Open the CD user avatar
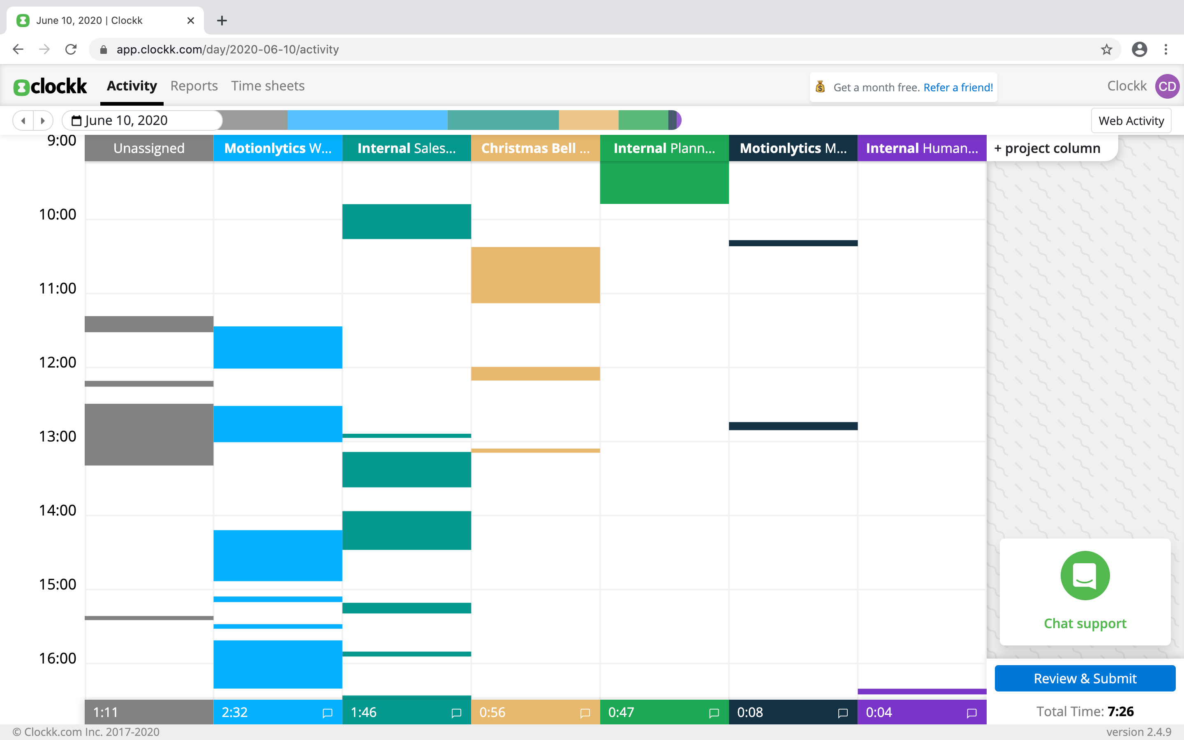This screenshot has width=1184, height=740. [x=1167, y=87]
